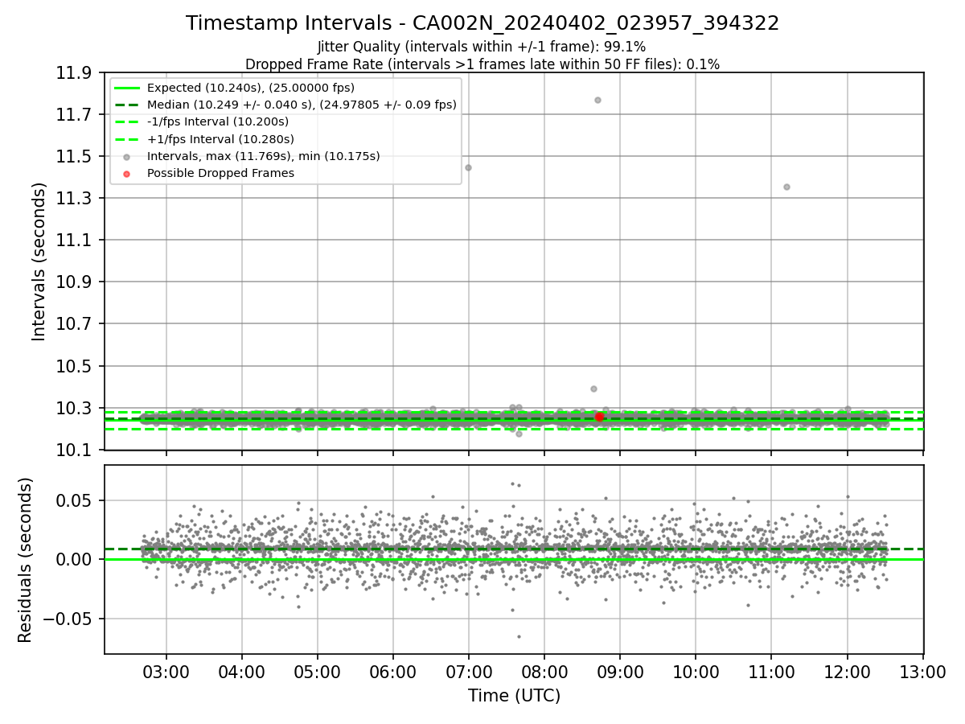Click the 07:00 x-axis tick label

pos(469,671)
